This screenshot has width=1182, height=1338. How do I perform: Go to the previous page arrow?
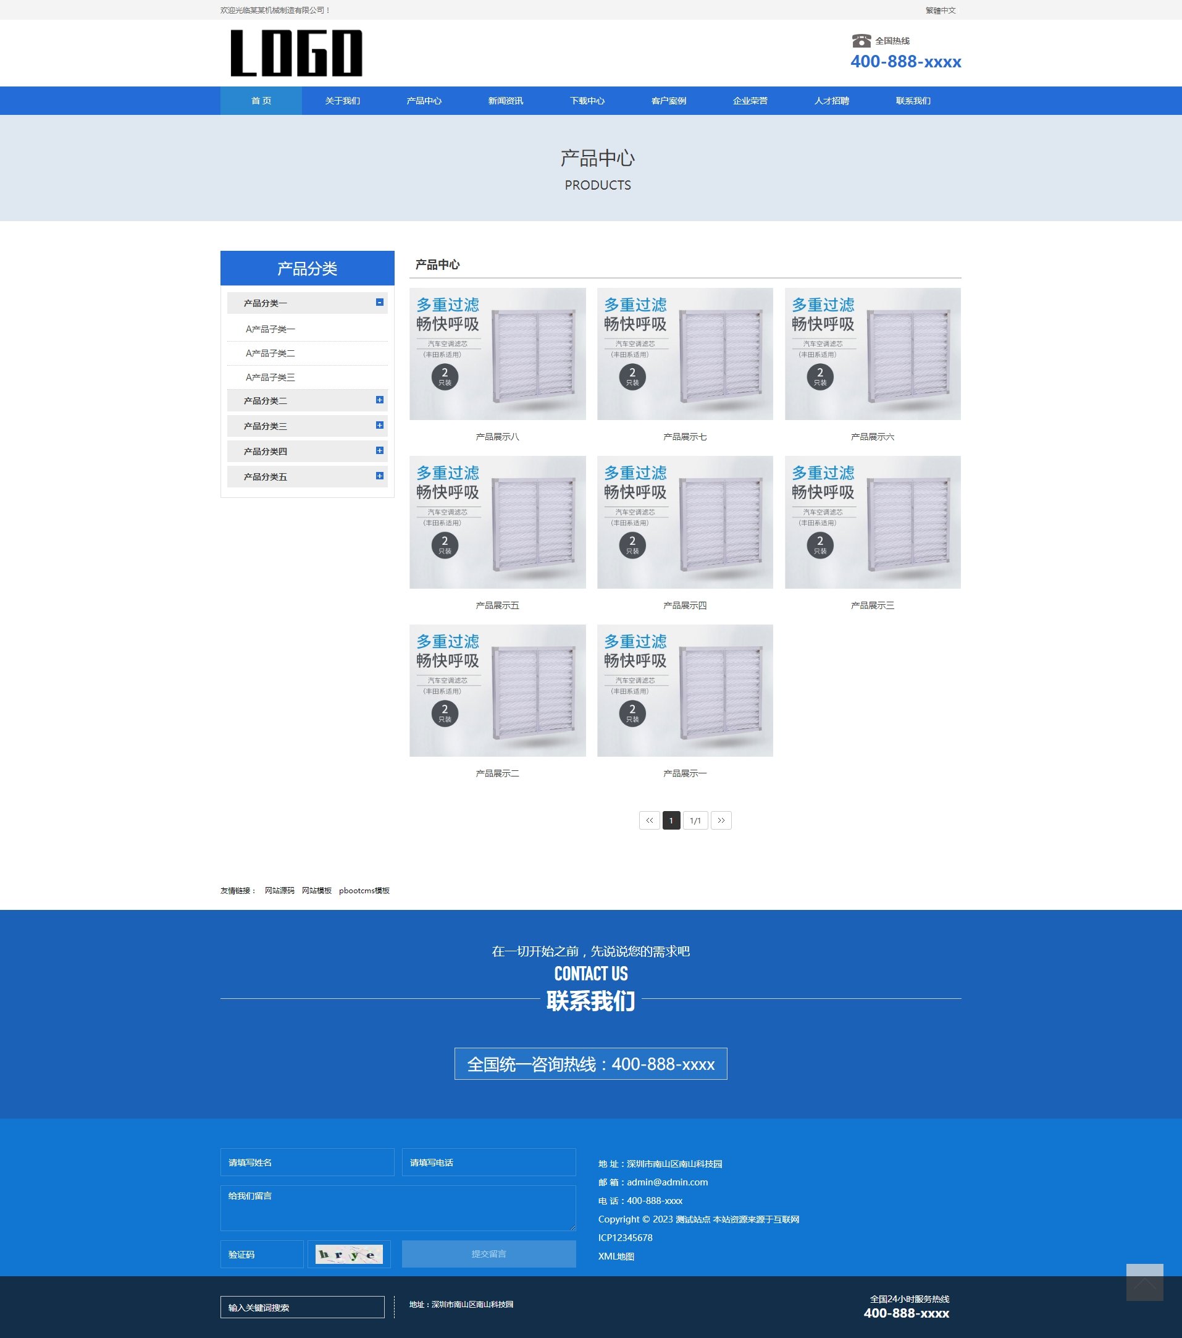coord(648,820)
